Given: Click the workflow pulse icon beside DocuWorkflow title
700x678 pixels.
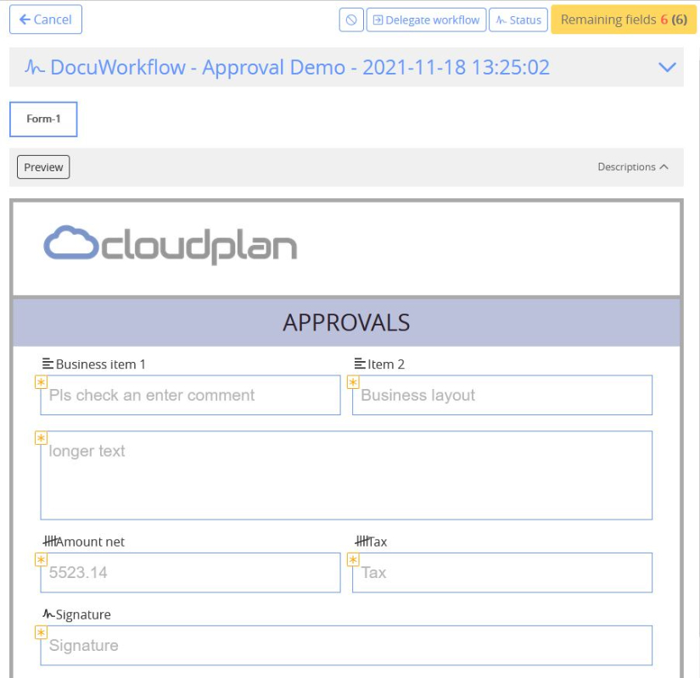Looking at the screenshot, I should pos(35,67).
